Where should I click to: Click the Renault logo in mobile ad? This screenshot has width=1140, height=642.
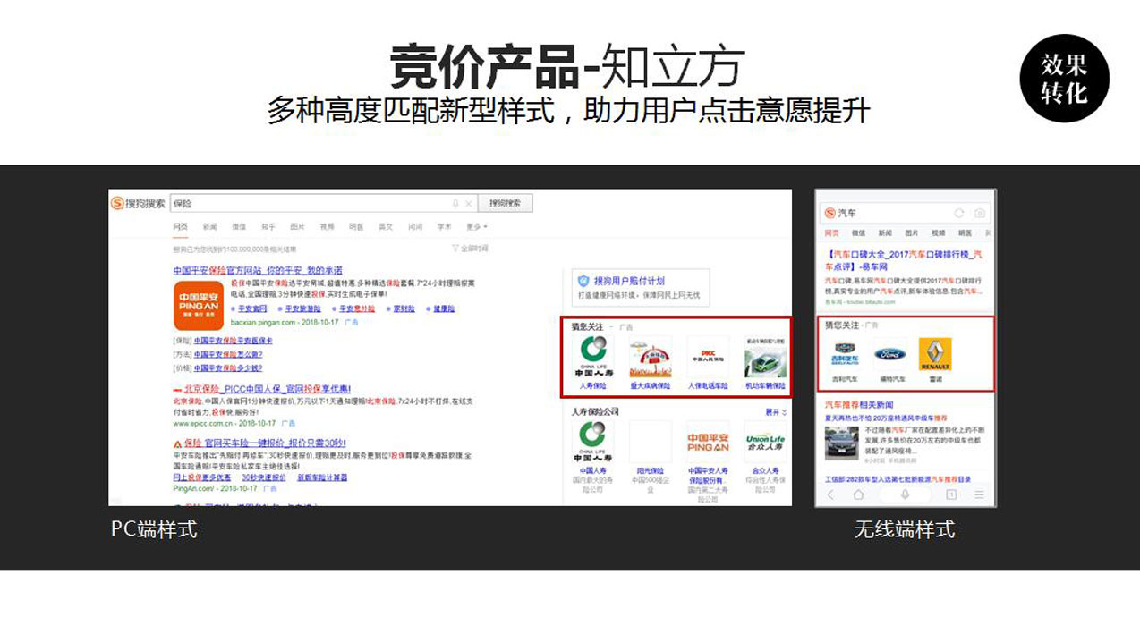tap(935, 354)
